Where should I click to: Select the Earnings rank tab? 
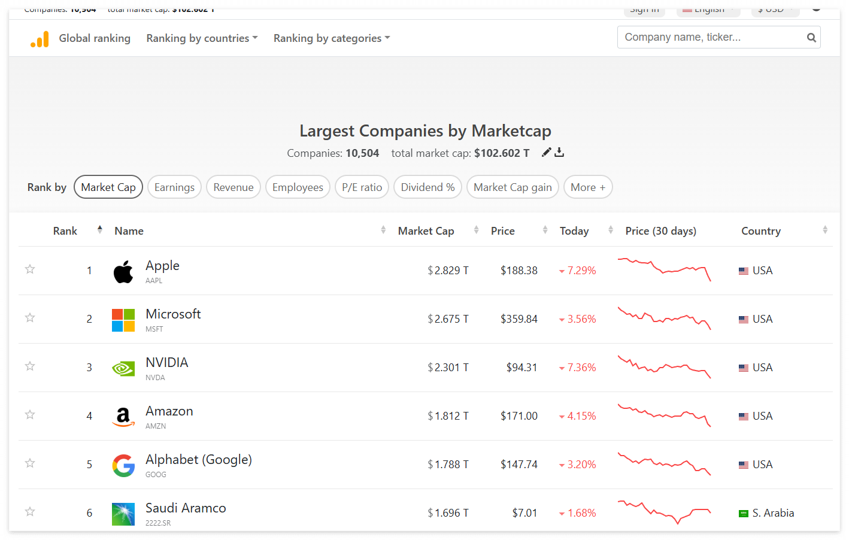[x=174, y=187]
